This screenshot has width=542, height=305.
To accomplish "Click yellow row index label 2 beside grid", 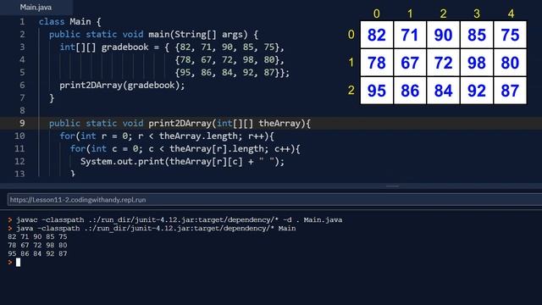I will click(x=351, y=91).
